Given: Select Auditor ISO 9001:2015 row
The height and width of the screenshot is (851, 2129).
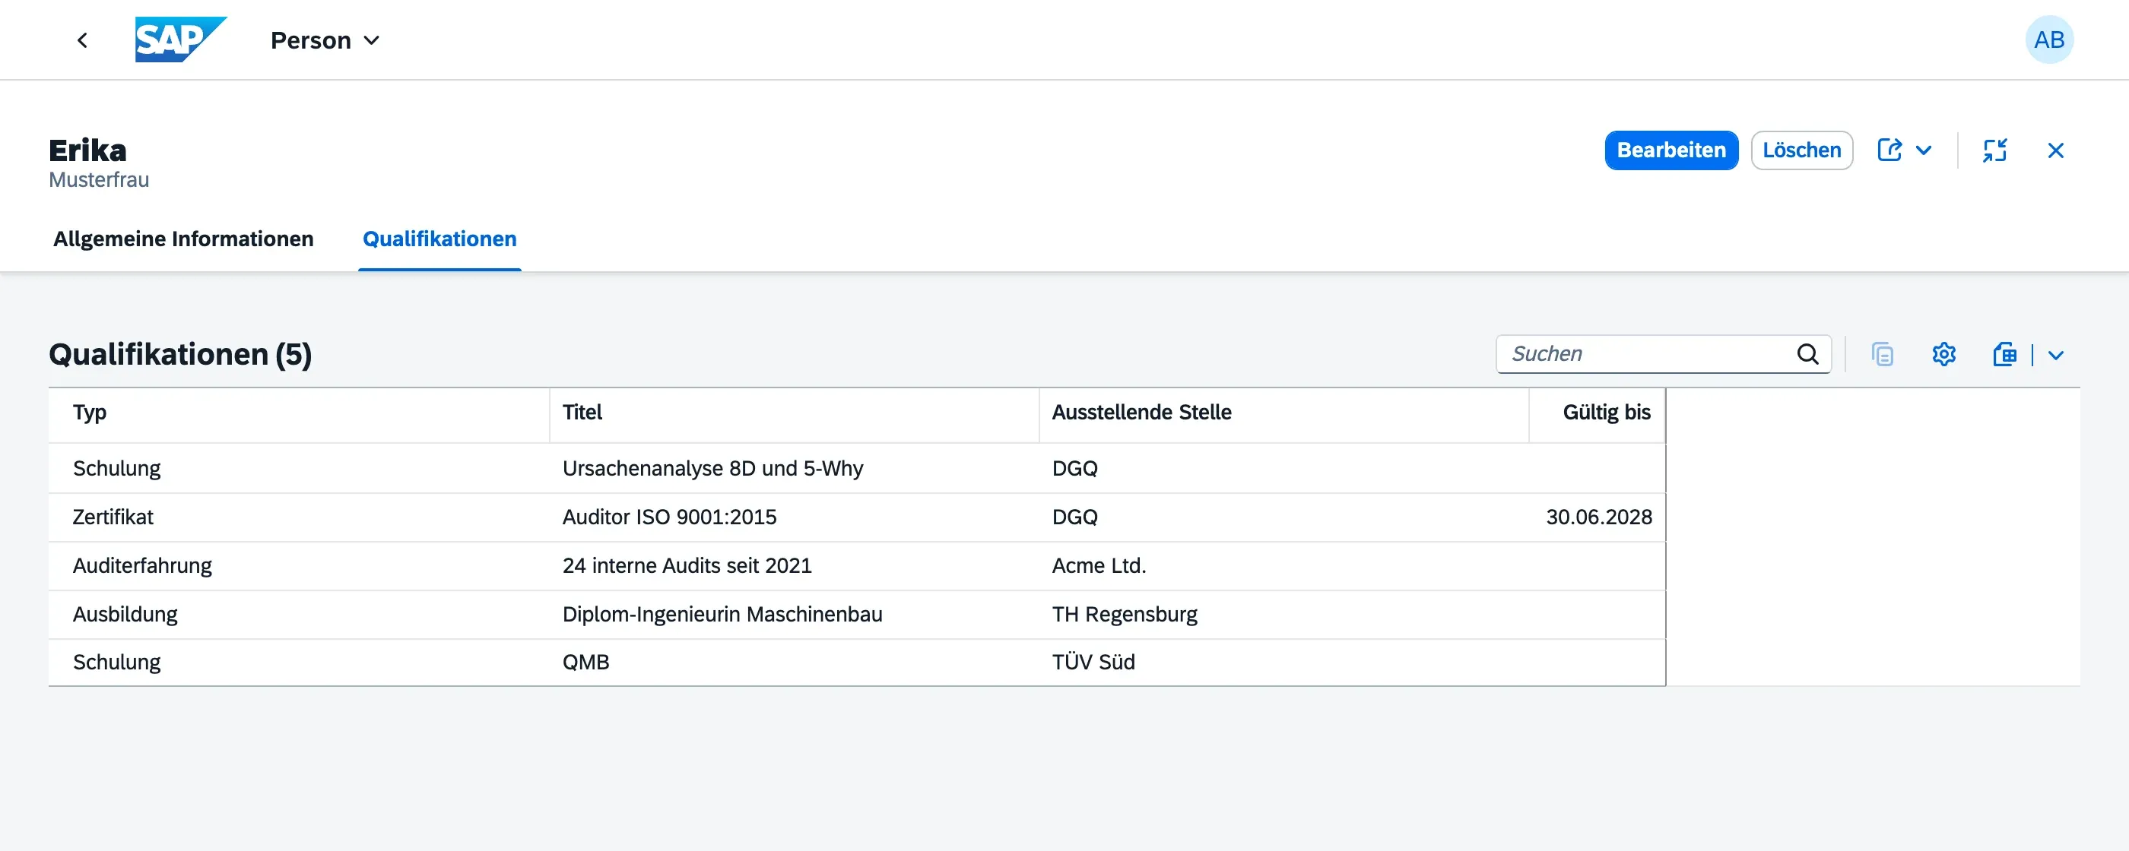Looking at the screenshot, I should point(857,517).
